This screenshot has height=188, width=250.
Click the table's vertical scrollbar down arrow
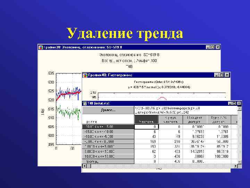(x=240, y=162)
